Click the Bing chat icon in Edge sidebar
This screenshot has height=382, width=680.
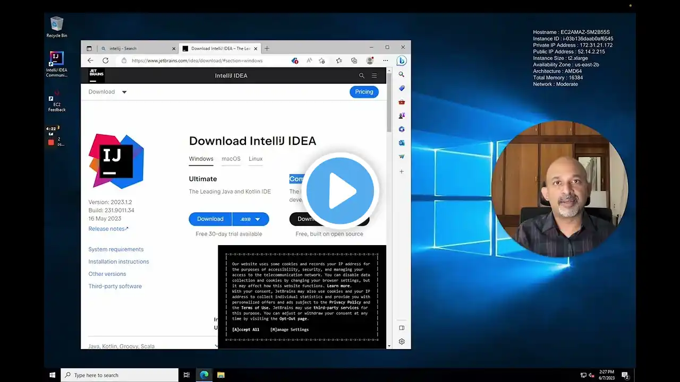pyautogui.click(x=402, y=60)
